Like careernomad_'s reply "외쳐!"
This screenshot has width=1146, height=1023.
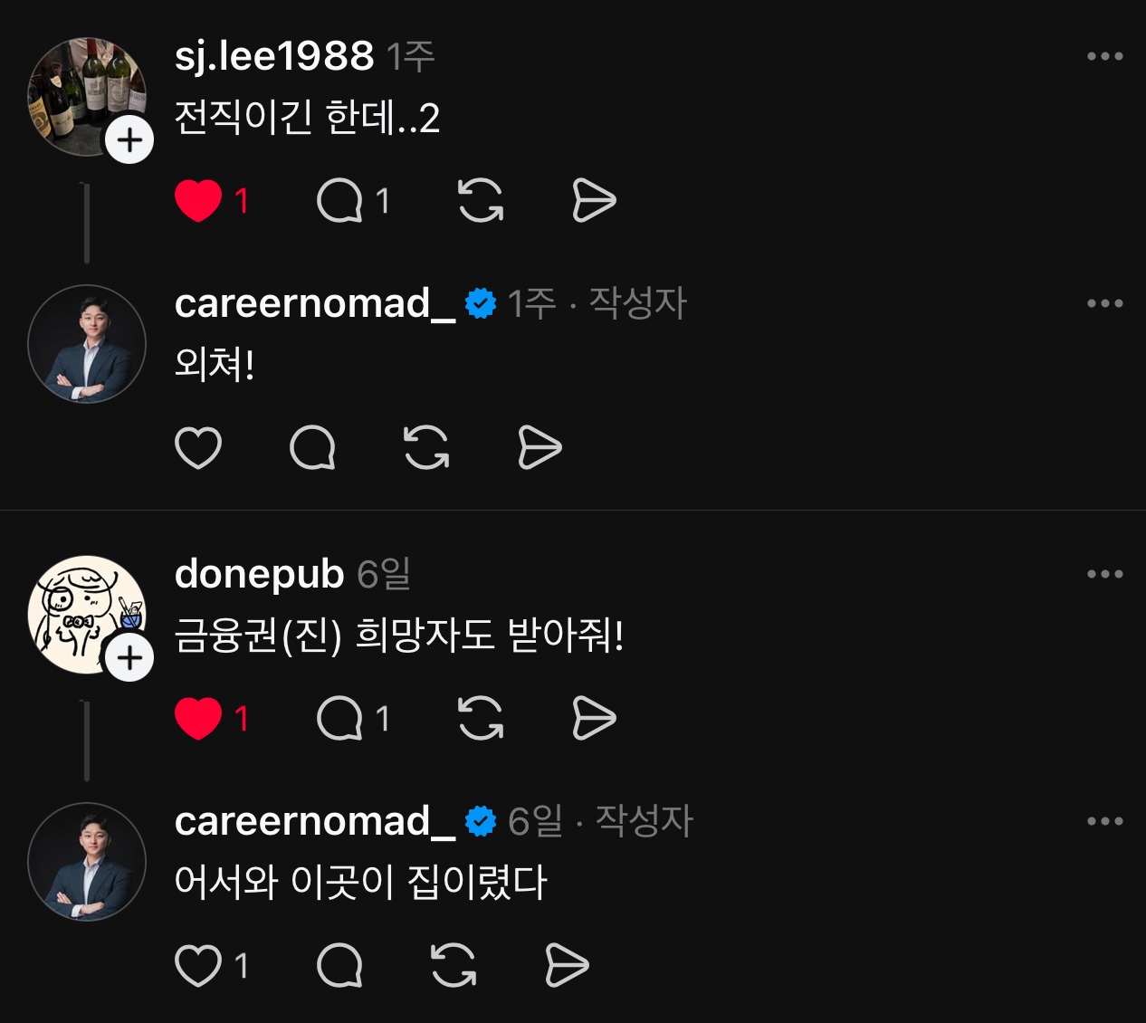click(198, 447)
